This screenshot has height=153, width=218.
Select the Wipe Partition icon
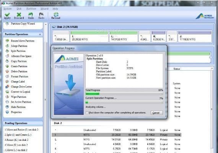point(7,97)
